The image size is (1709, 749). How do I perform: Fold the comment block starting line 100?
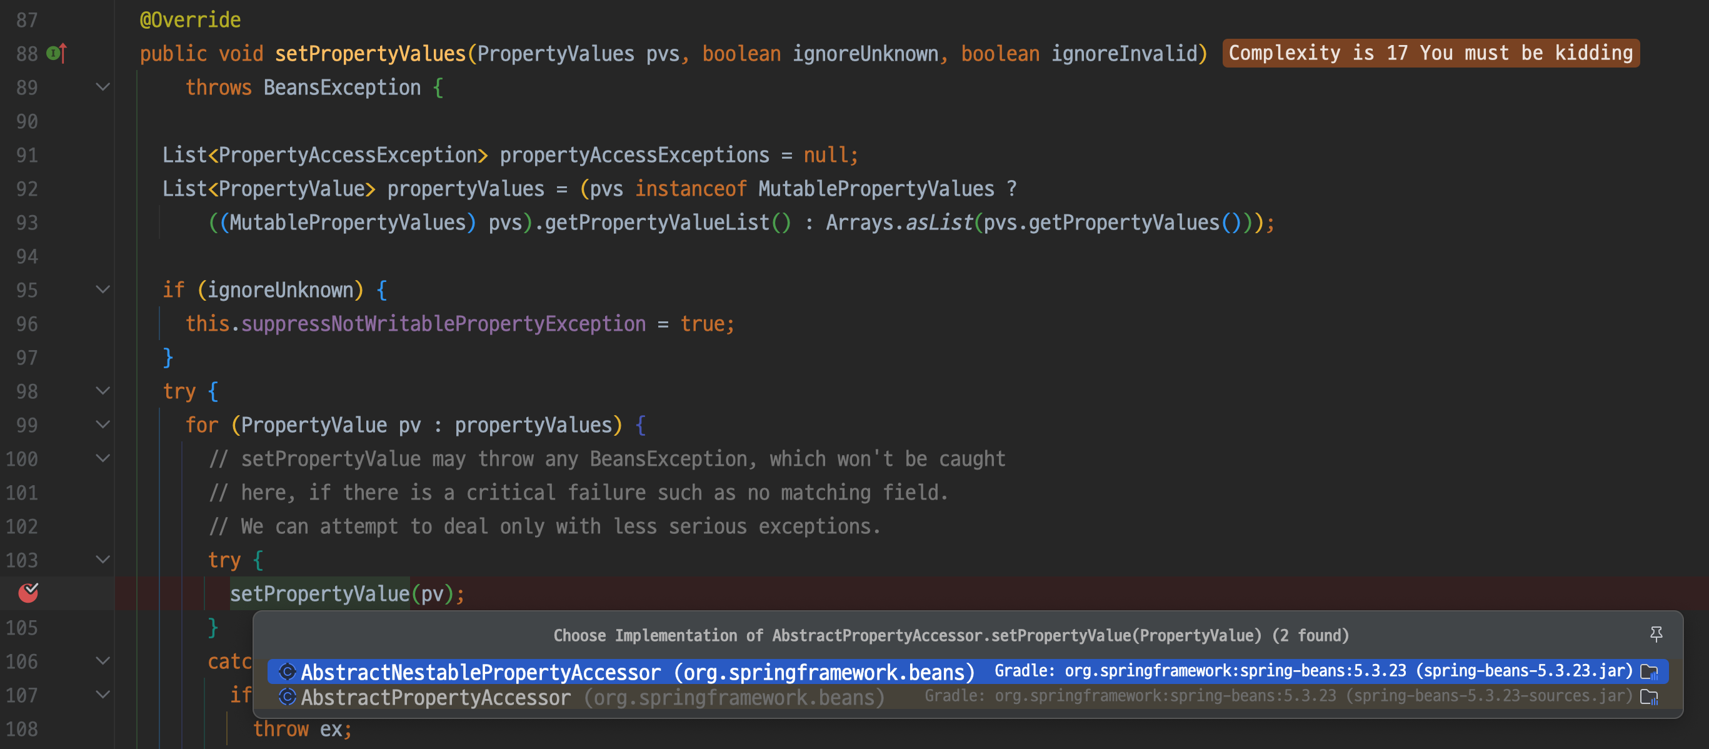(x=103, y=458)
